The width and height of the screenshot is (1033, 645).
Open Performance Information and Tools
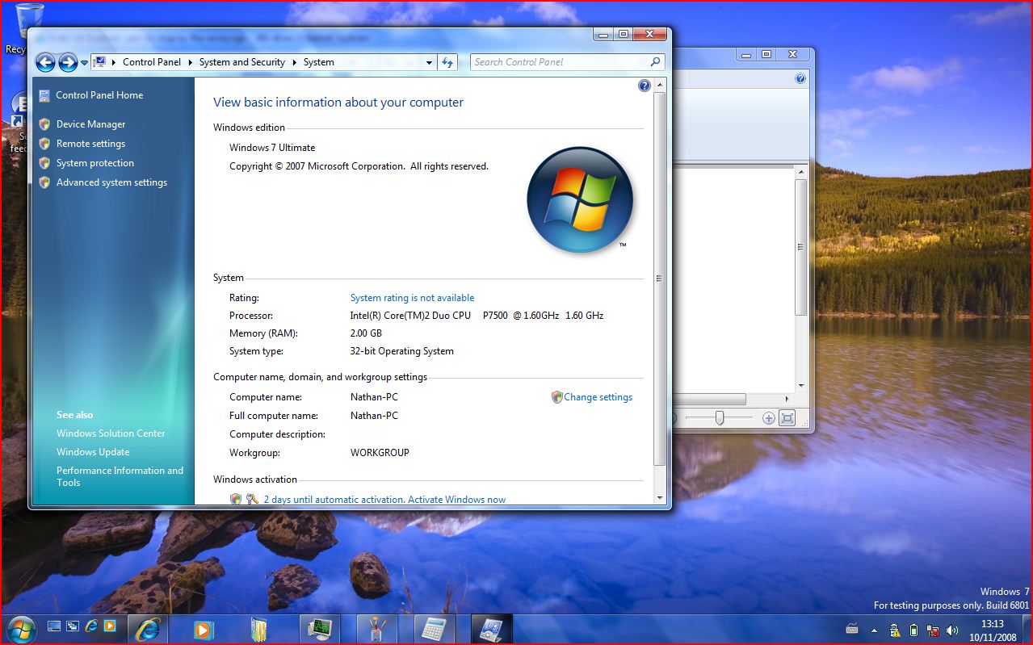pos(120,476)
